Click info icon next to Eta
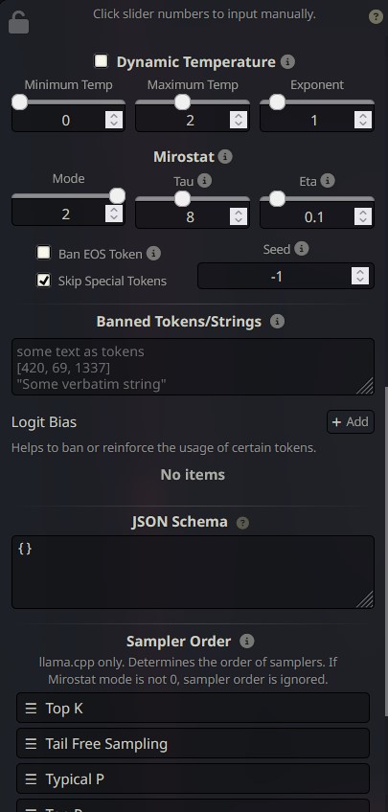The image size is (388, 812). [x=328, y=180]
